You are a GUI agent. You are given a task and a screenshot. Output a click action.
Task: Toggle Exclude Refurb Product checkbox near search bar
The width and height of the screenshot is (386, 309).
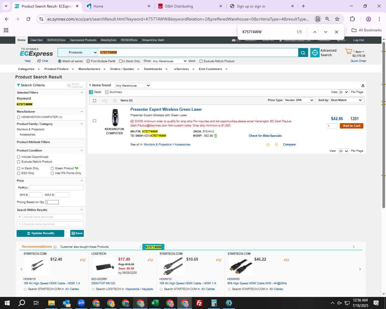pos(201,61)
